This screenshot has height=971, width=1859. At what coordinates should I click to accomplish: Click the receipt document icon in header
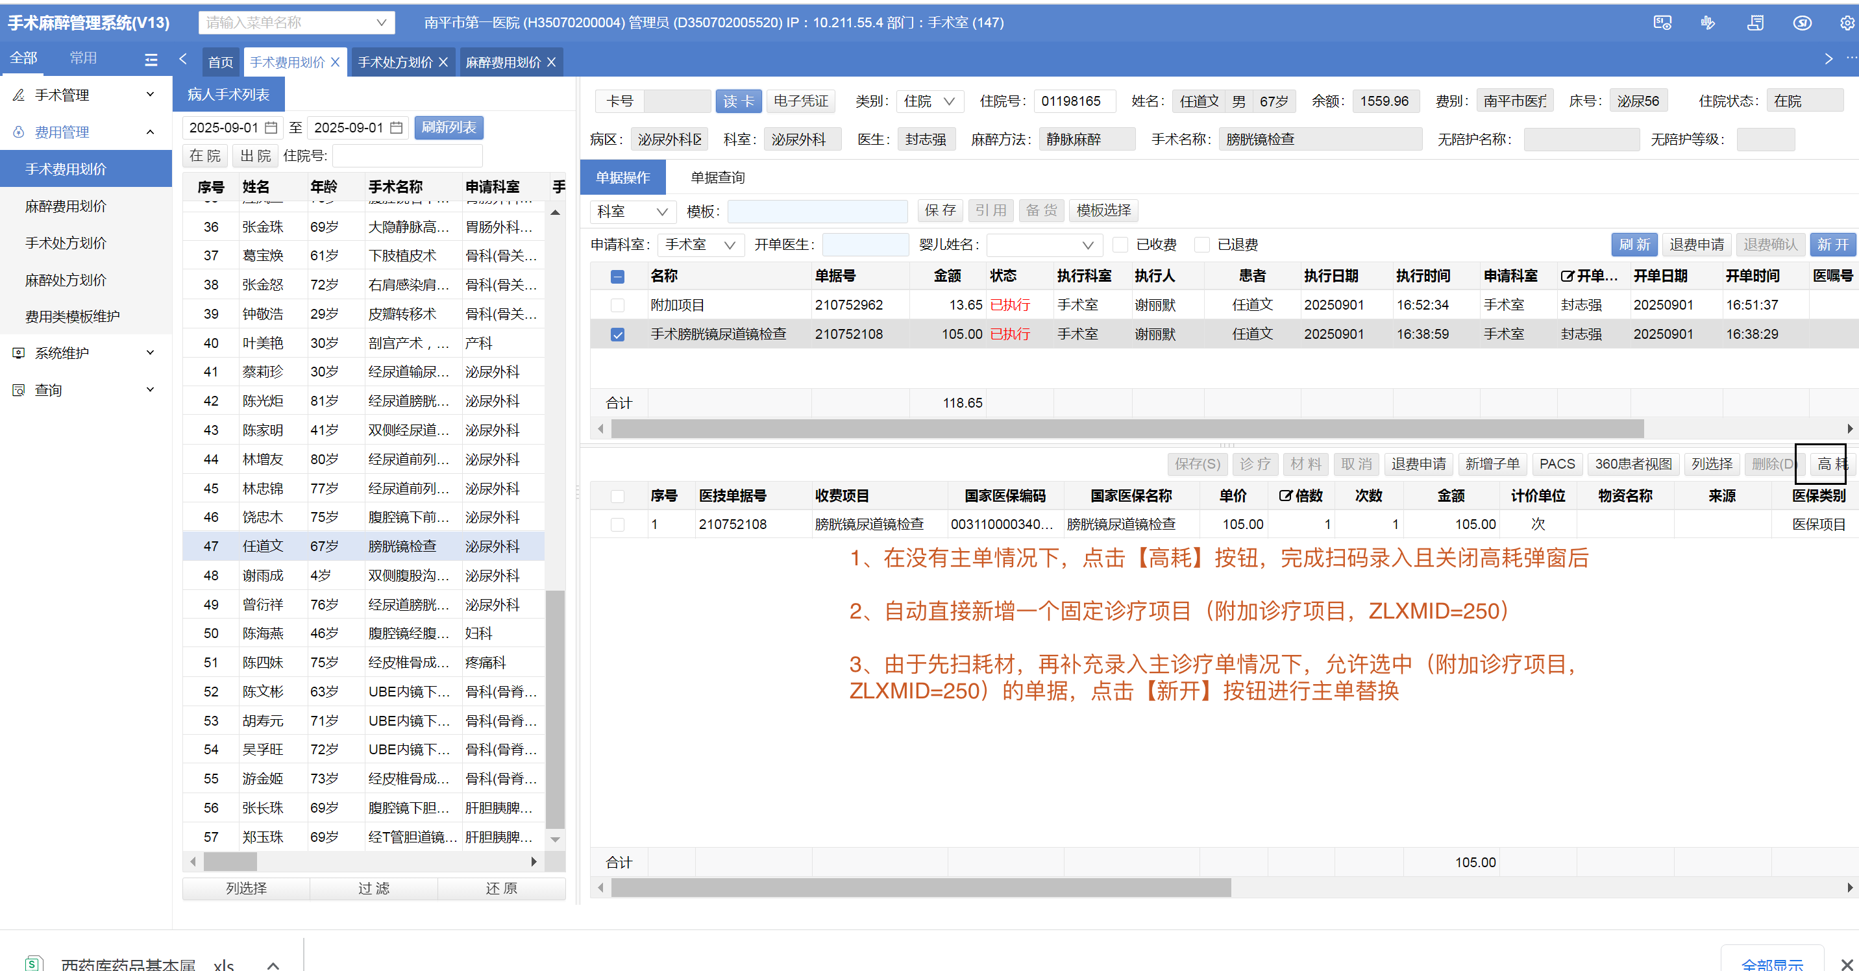1755,23
